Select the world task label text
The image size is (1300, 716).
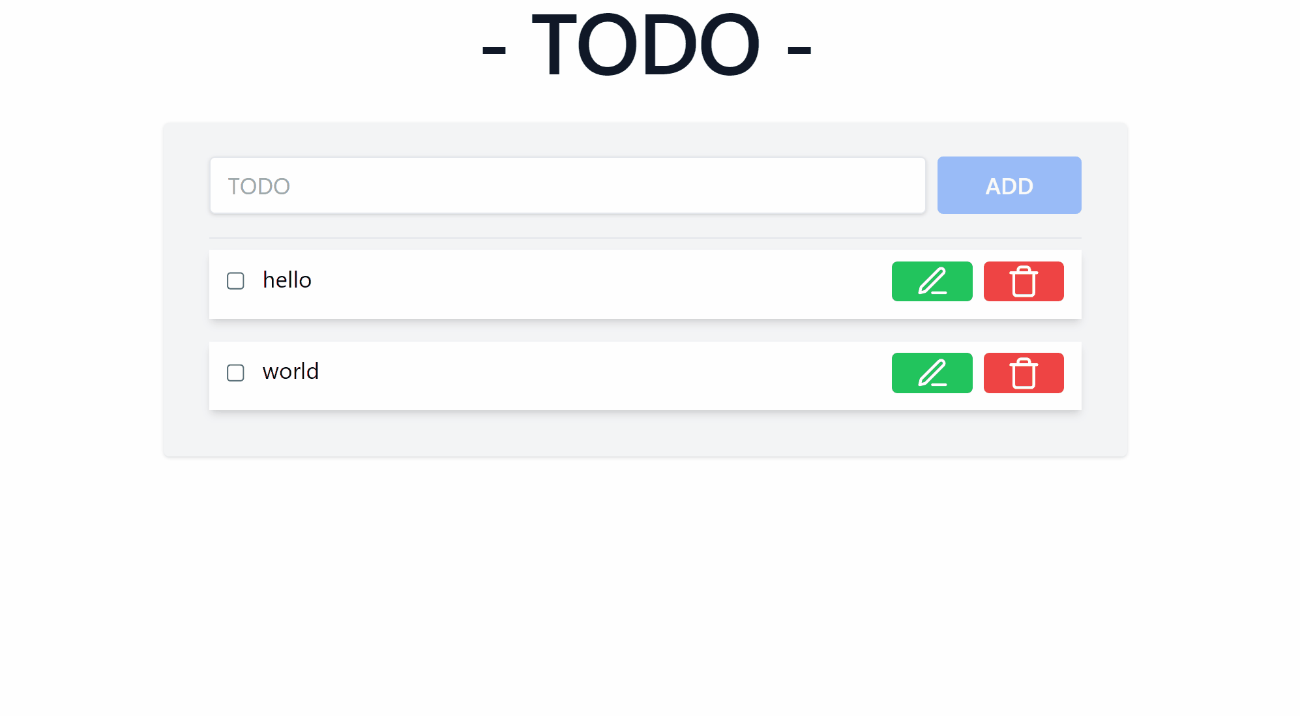coord(289,371)
